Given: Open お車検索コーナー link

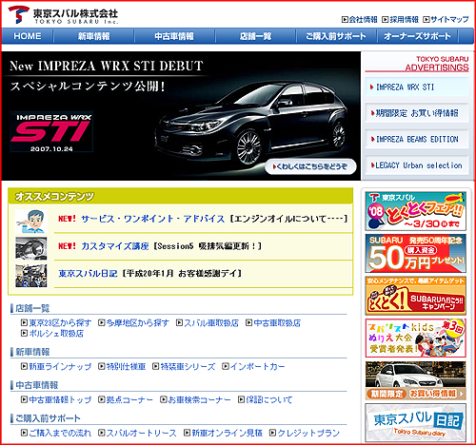Looking at the screenshot, I should (195, 399).
